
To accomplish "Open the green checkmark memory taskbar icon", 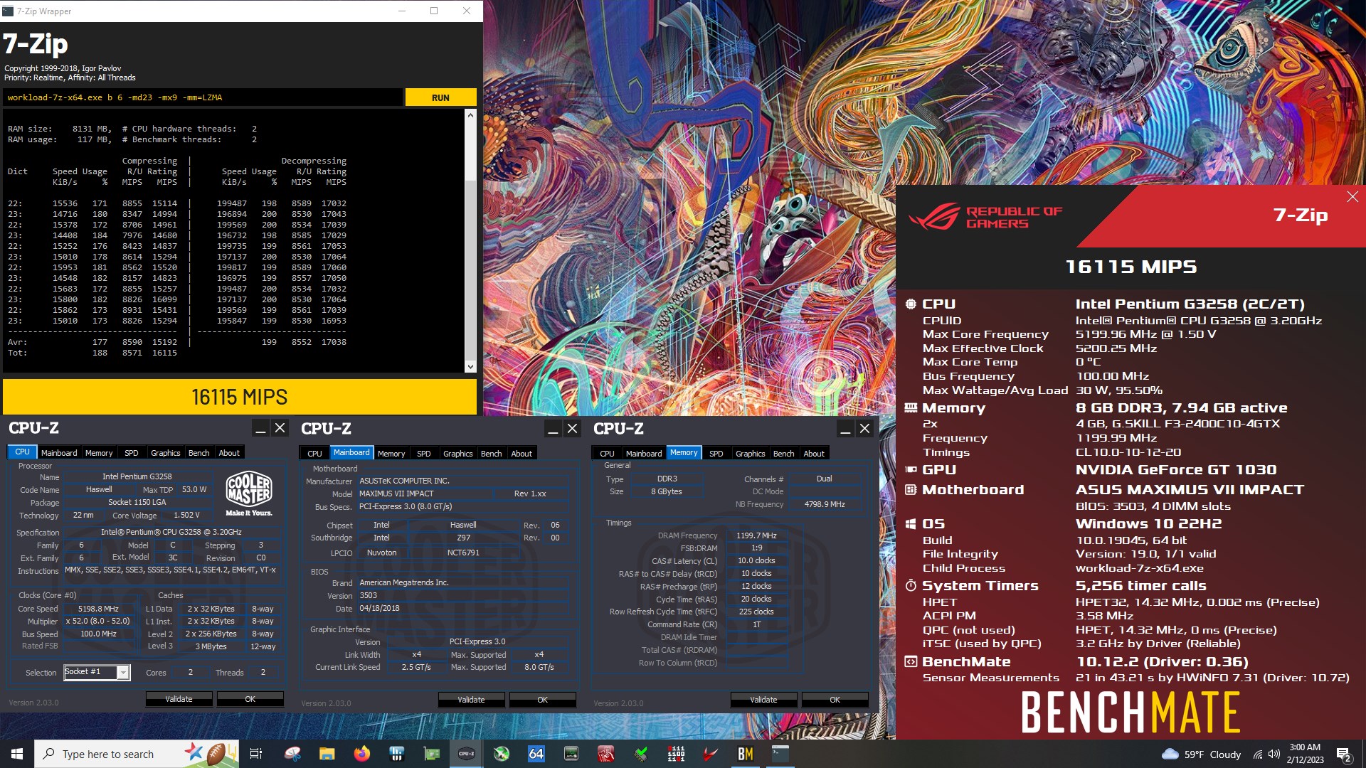I will click(x=640, y=754).
